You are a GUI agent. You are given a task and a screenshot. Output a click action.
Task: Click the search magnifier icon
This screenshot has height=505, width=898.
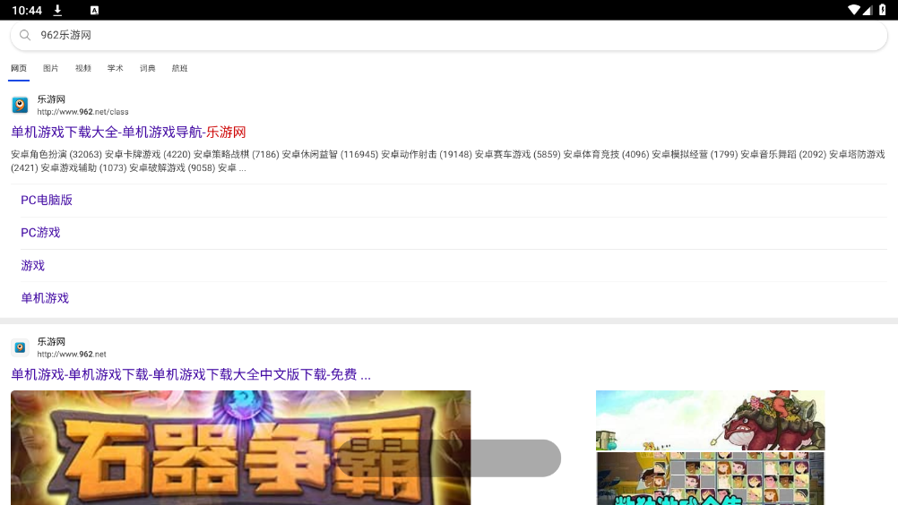pyautogui.click(x=24, y=36)
